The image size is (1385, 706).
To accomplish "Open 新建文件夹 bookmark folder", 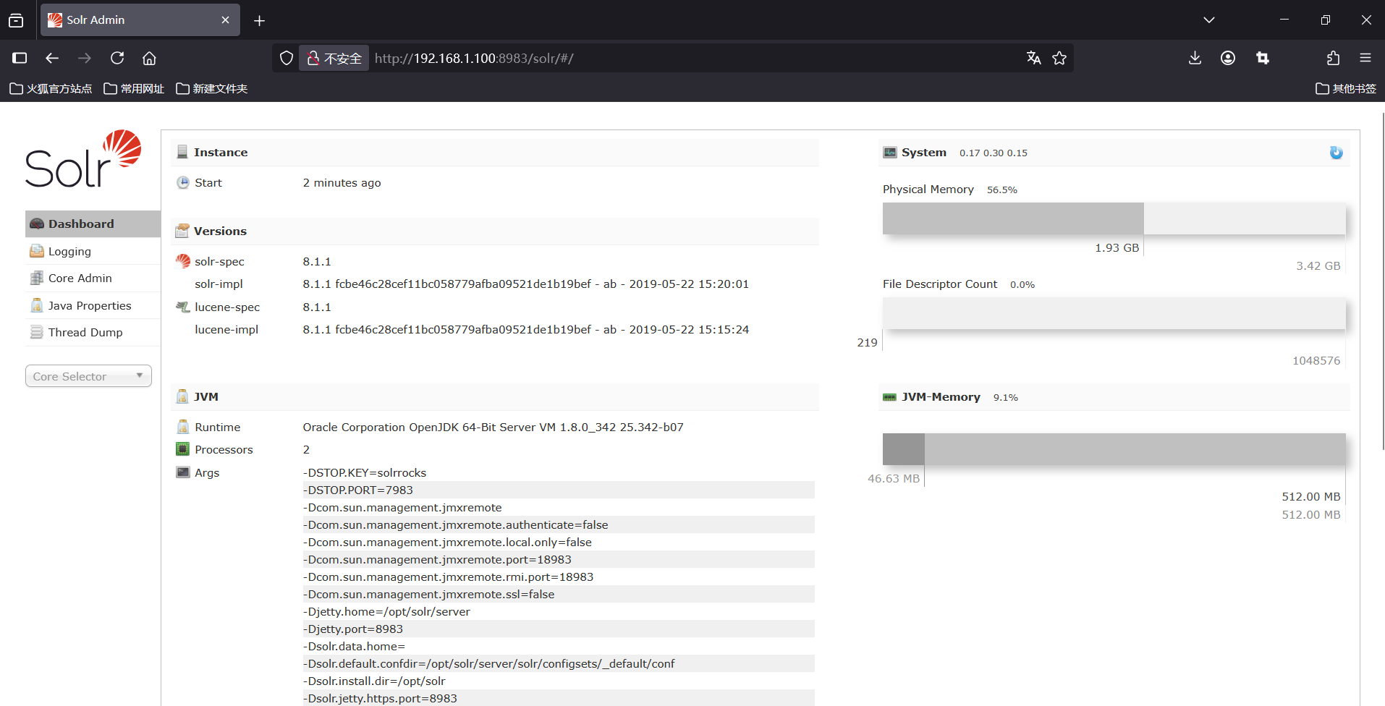I will pos(211,88).
